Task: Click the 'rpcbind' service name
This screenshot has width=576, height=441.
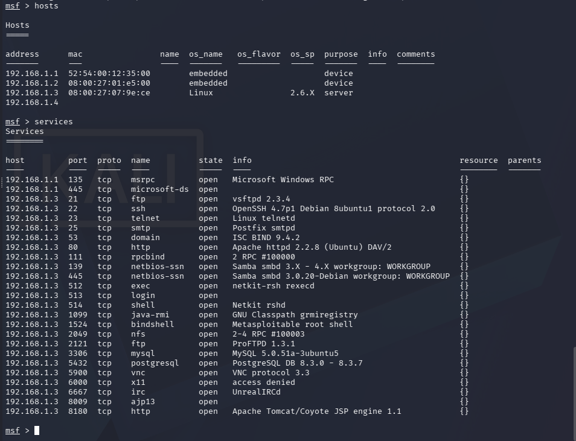Action: click(x=148, y=256)
